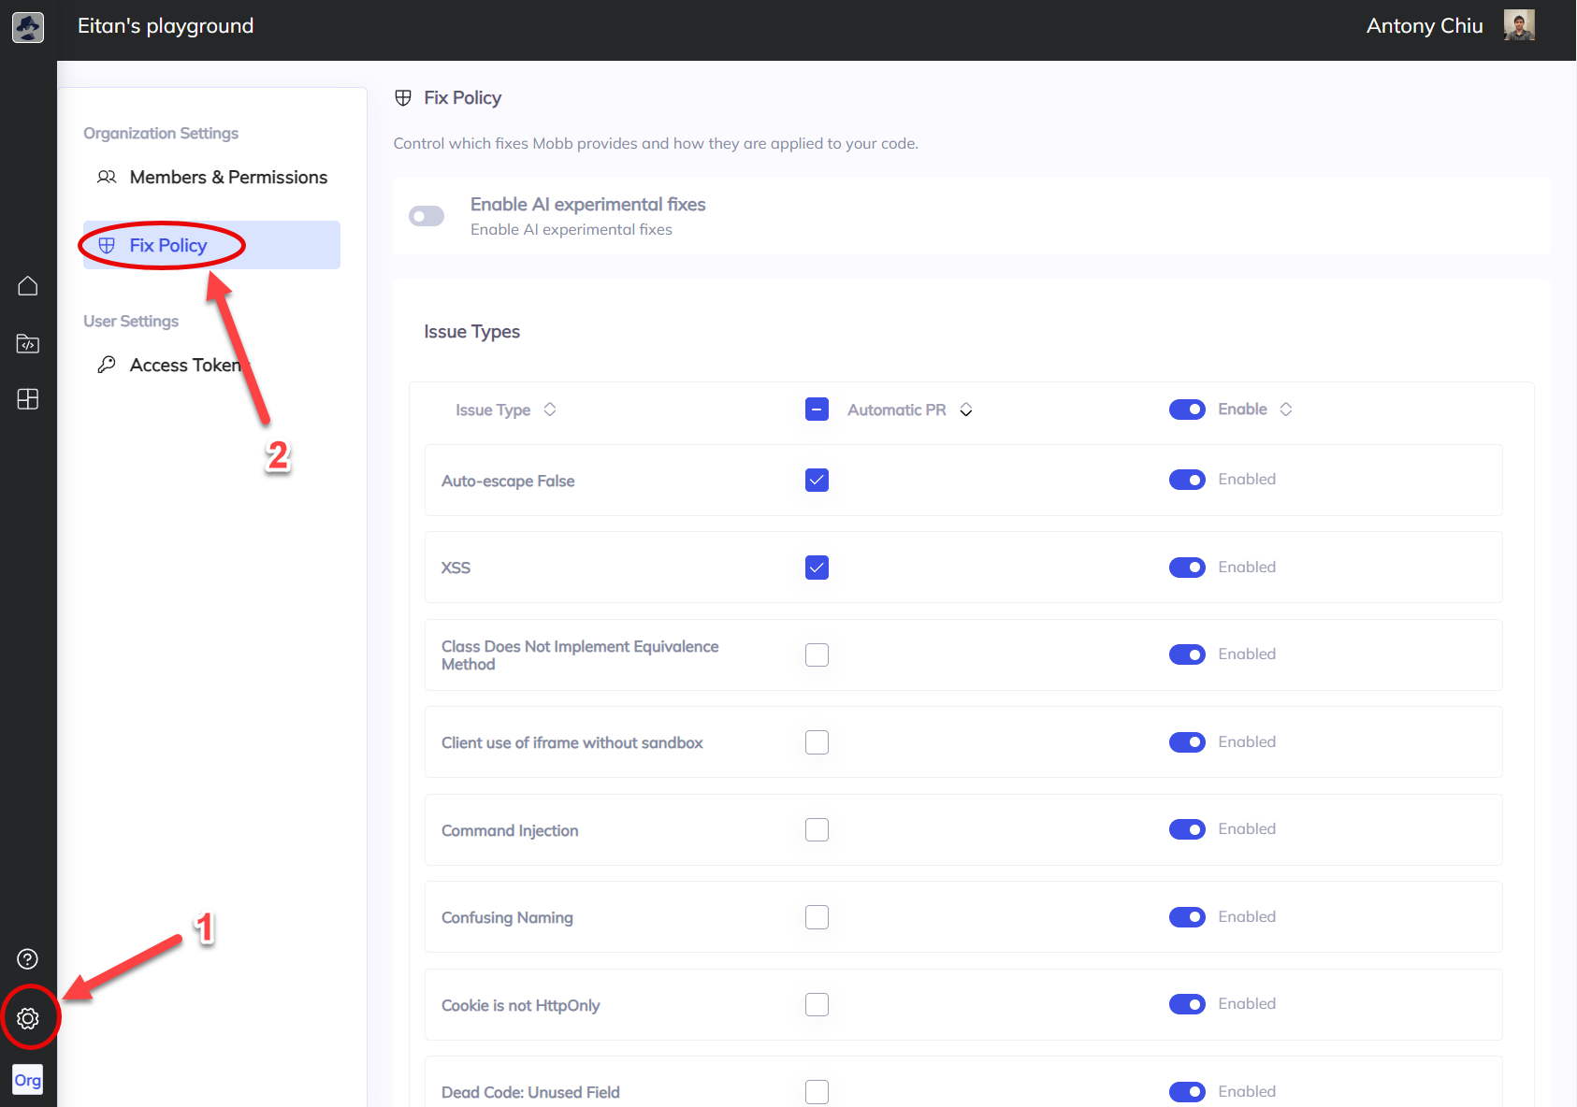The height and width of the screenshot is (1107, 1577).
Task: Select Fix Policy in settings menu
Action: pyautogui.click(x=168, y=246)
